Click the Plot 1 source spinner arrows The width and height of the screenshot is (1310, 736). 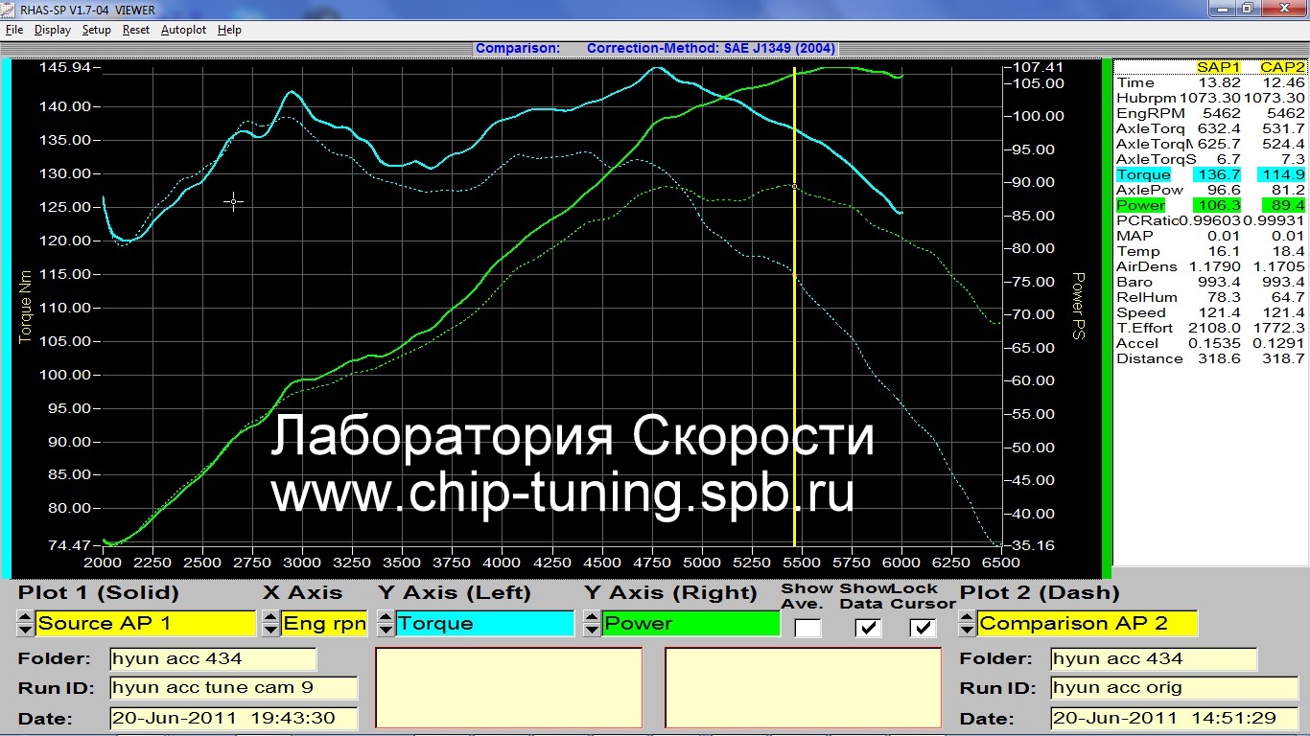point(25,624)
